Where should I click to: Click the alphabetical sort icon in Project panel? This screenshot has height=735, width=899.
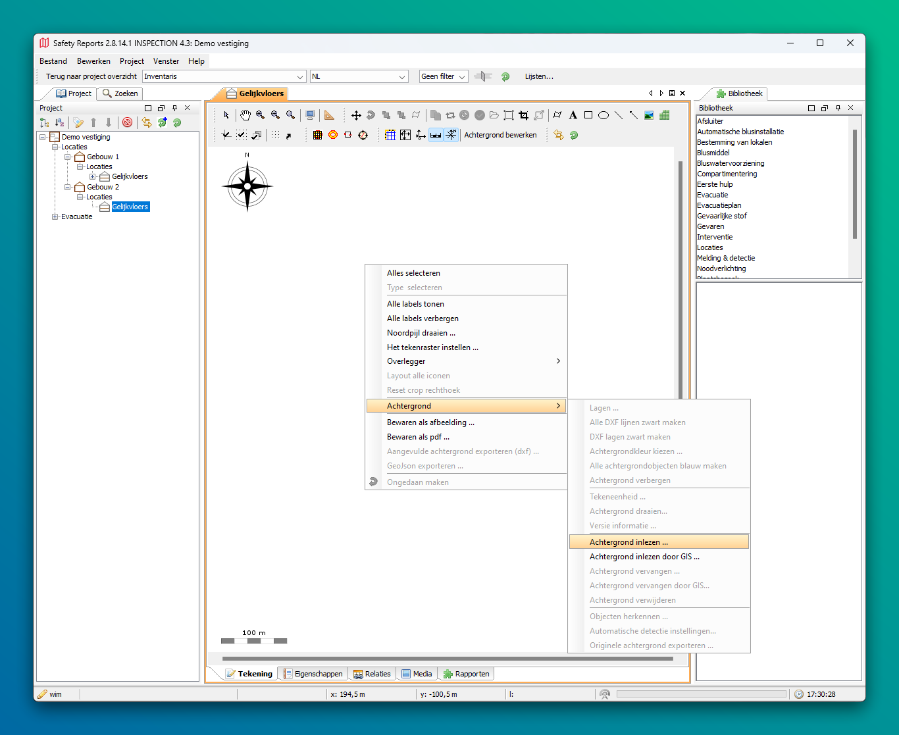[59, 122]
